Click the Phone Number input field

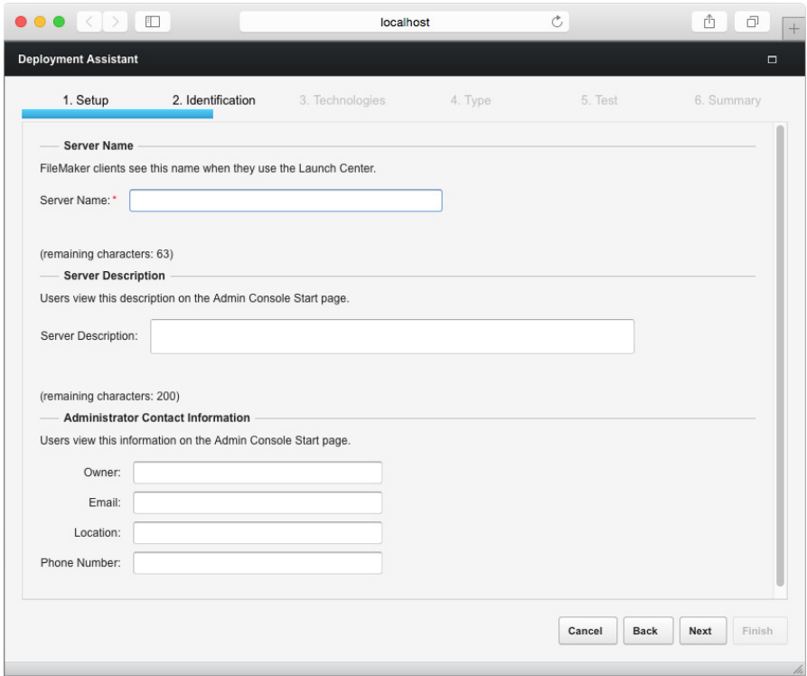[258, 563]
